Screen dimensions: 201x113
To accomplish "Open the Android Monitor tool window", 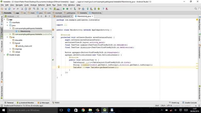I will (25, 103).
